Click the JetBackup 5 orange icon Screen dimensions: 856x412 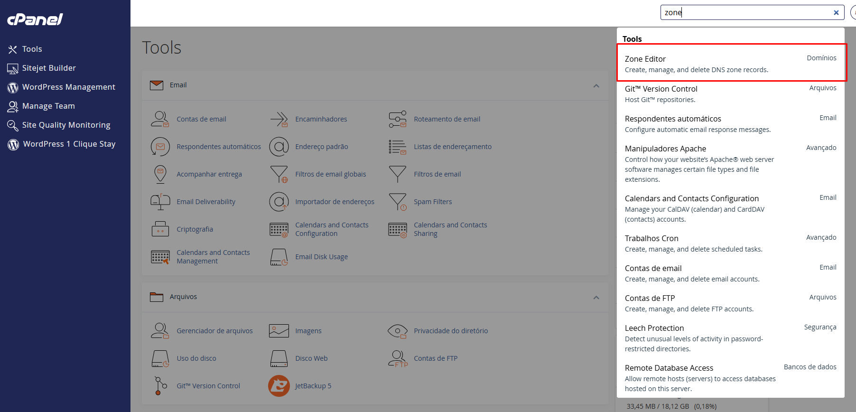click(279, 386)
